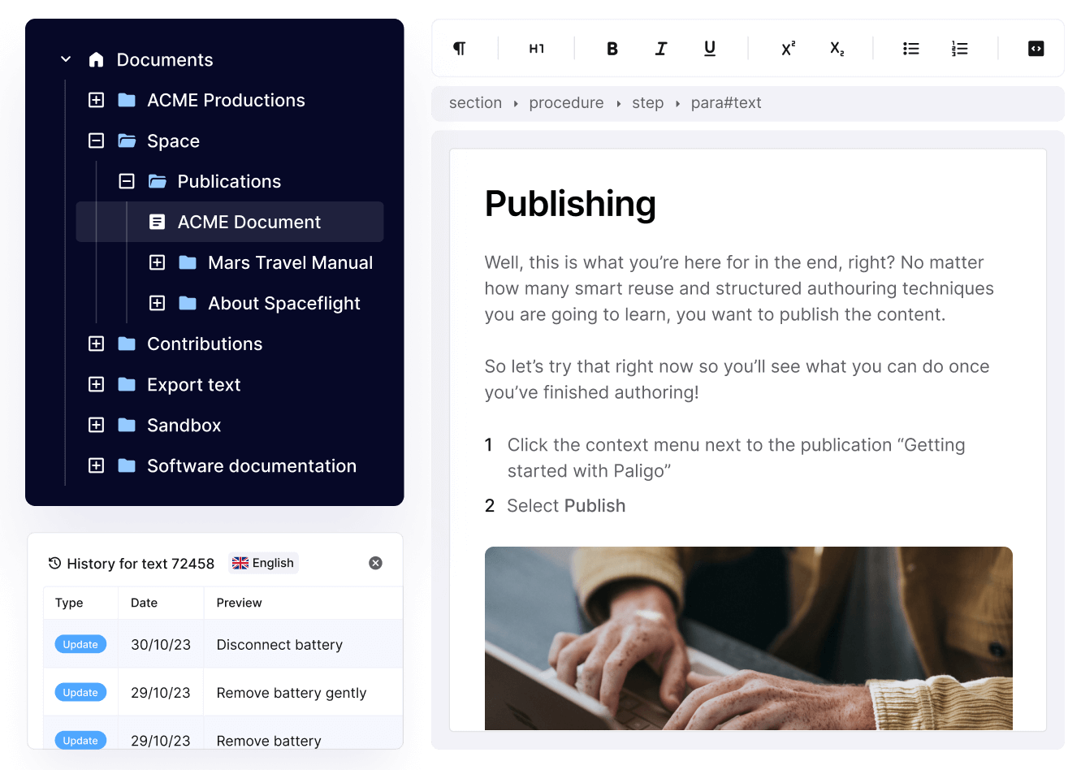This screenshot has width=1081, height=770.
Task: Click the Update badge for Remove battery gently
Action: point(80,692)
